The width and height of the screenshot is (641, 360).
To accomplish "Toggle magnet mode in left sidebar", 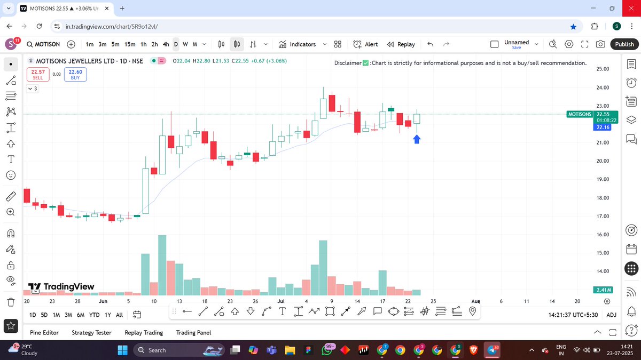I will tap(11, 233).
